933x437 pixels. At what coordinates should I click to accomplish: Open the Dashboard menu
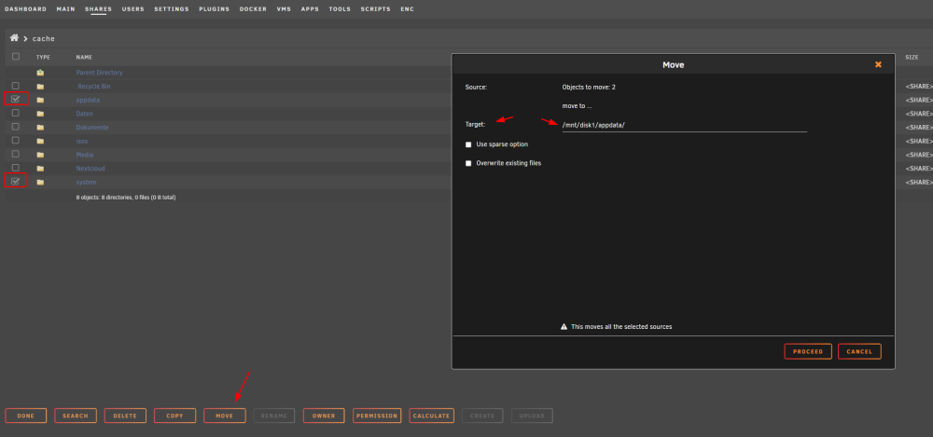click(25, 9)
